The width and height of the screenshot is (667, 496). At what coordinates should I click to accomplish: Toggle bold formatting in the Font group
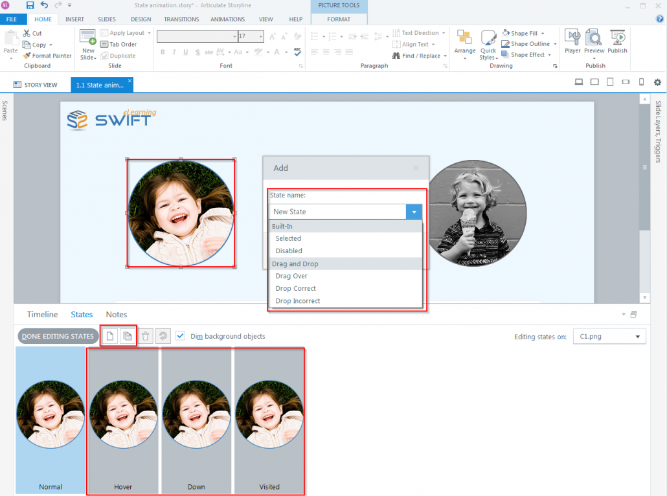[x=163, y=52]
